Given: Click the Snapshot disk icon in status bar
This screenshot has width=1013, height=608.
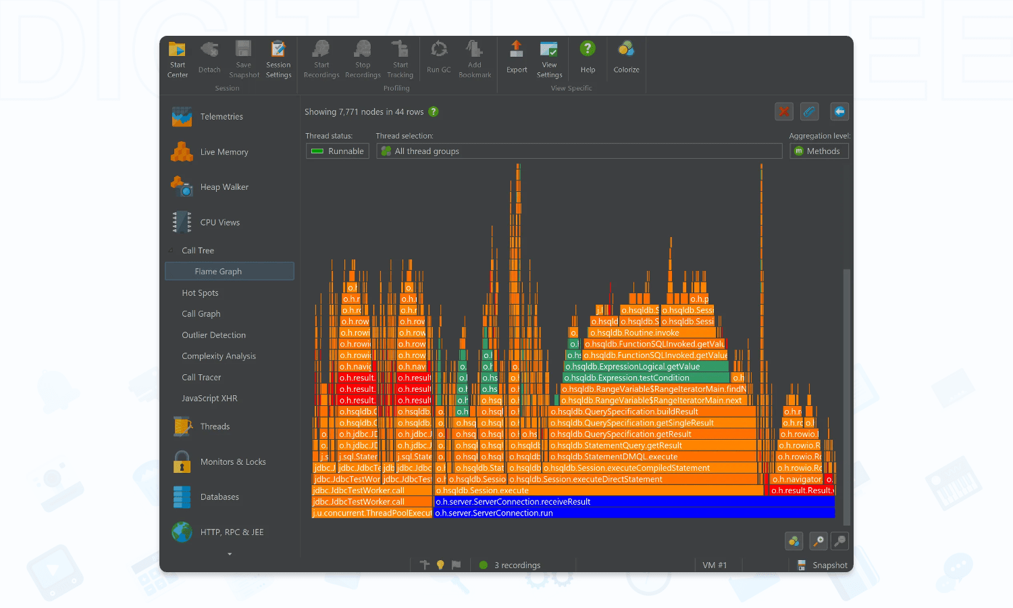Looking at the screenshot, I should point(802,565).
